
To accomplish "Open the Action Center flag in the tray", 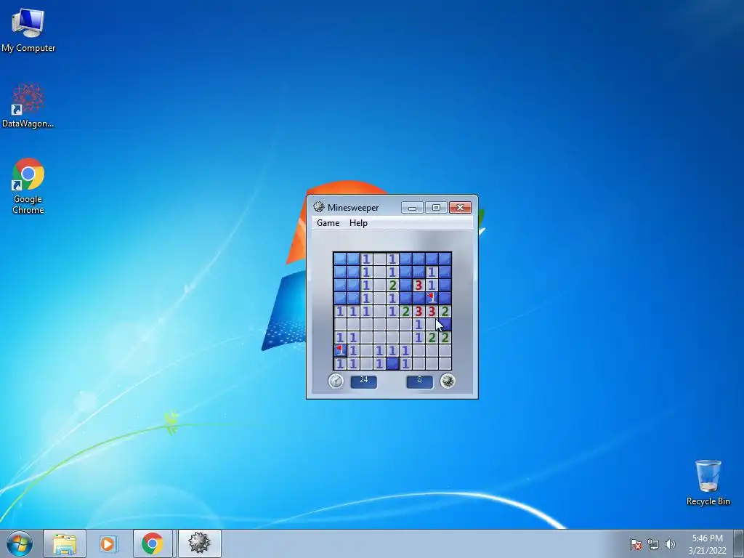I will click(x=636, y=544).
